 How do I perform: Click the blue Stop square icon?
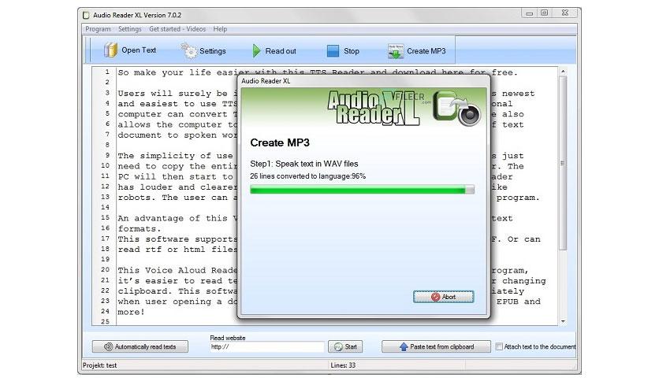333,50
